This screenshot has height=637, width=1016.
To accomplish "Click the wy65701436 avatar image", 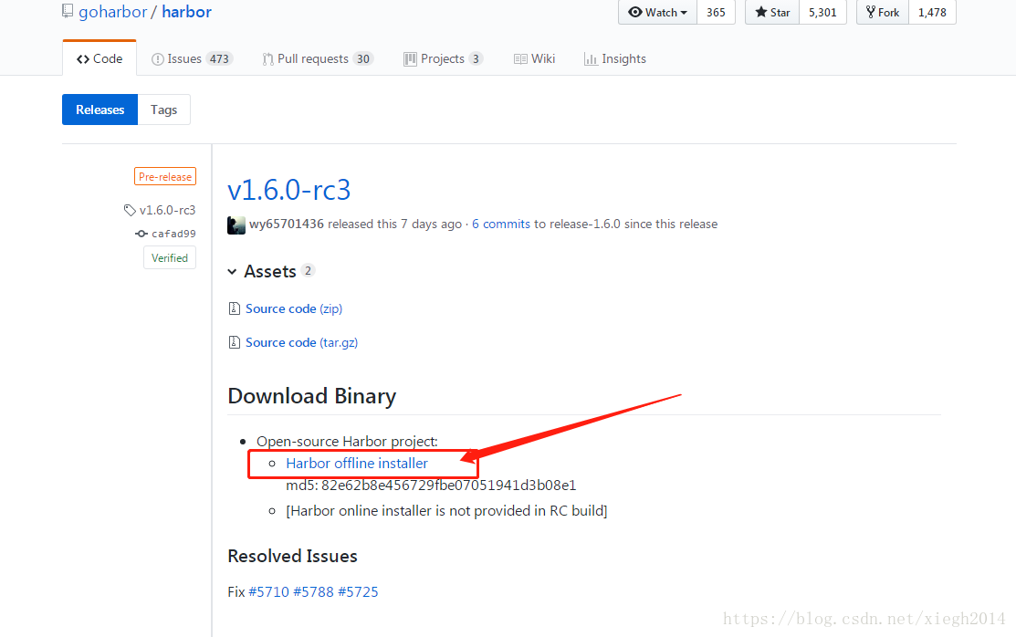I will (236, 225).
